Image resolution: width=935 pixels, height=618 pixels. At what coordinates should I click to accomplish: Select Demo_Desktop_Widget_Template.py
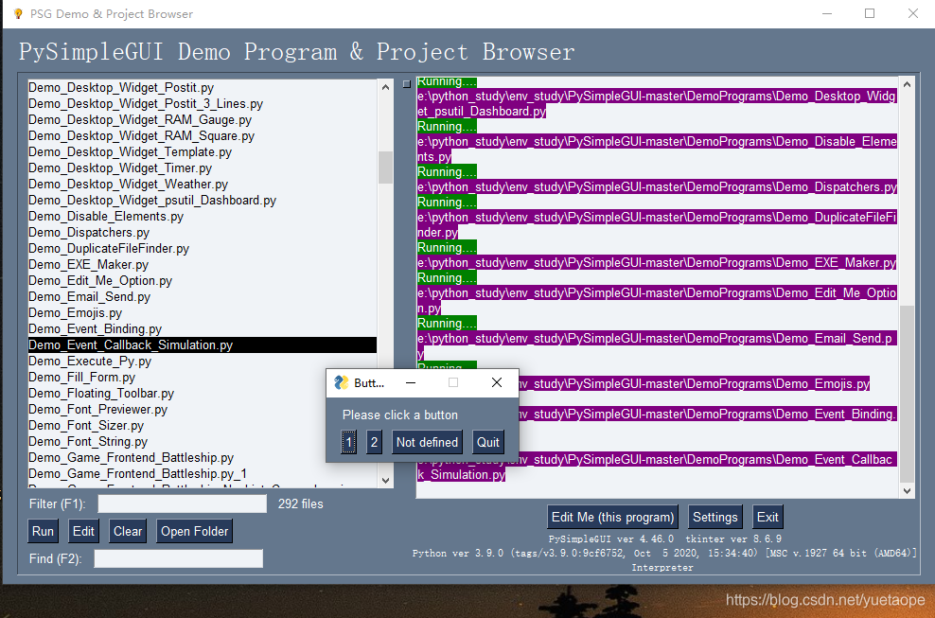click(203, 152)
